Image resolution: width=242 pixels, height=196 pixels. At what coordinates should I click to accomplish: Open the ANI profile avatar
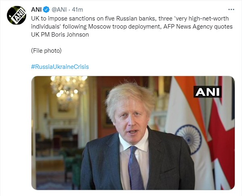[17, 16]
